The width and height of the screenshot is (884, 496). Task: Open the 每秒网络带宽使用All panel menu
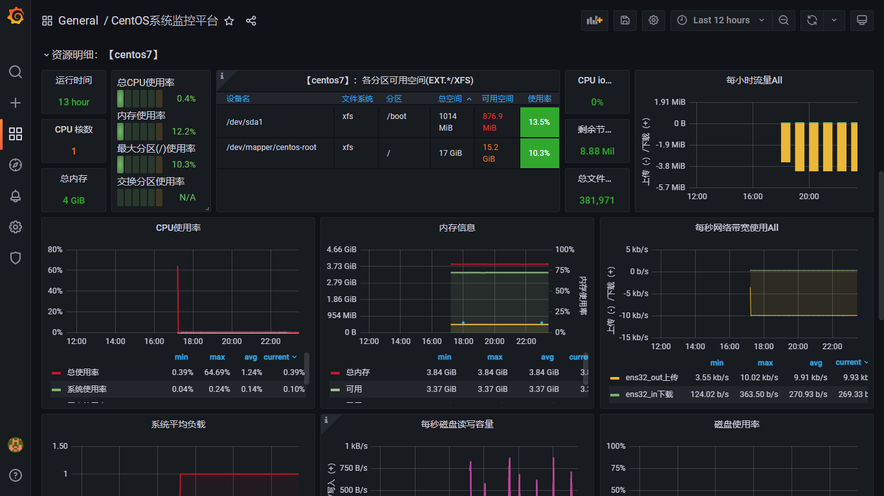736,228
